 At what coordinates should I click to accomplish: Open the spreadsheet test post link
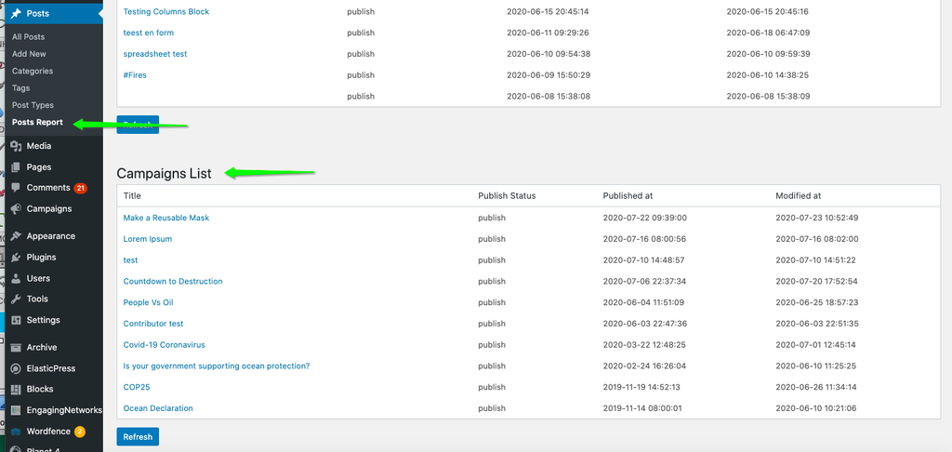point(155,54)
